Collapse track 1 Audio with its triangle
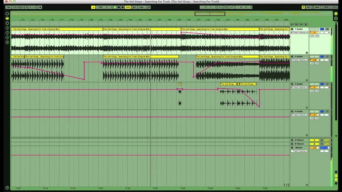342x192 pixels. click(292, 29)
